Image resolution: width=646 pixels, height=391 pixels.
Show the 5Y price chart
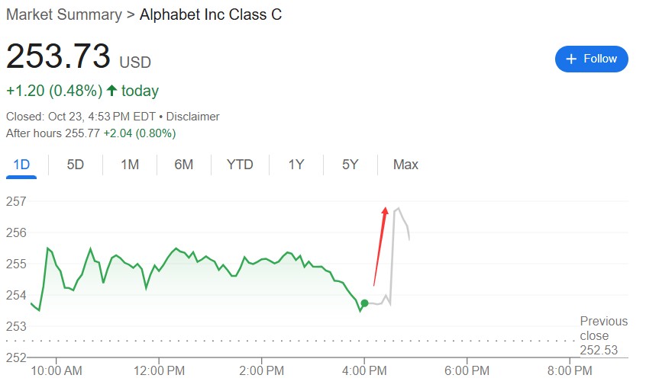click(350, 165)
